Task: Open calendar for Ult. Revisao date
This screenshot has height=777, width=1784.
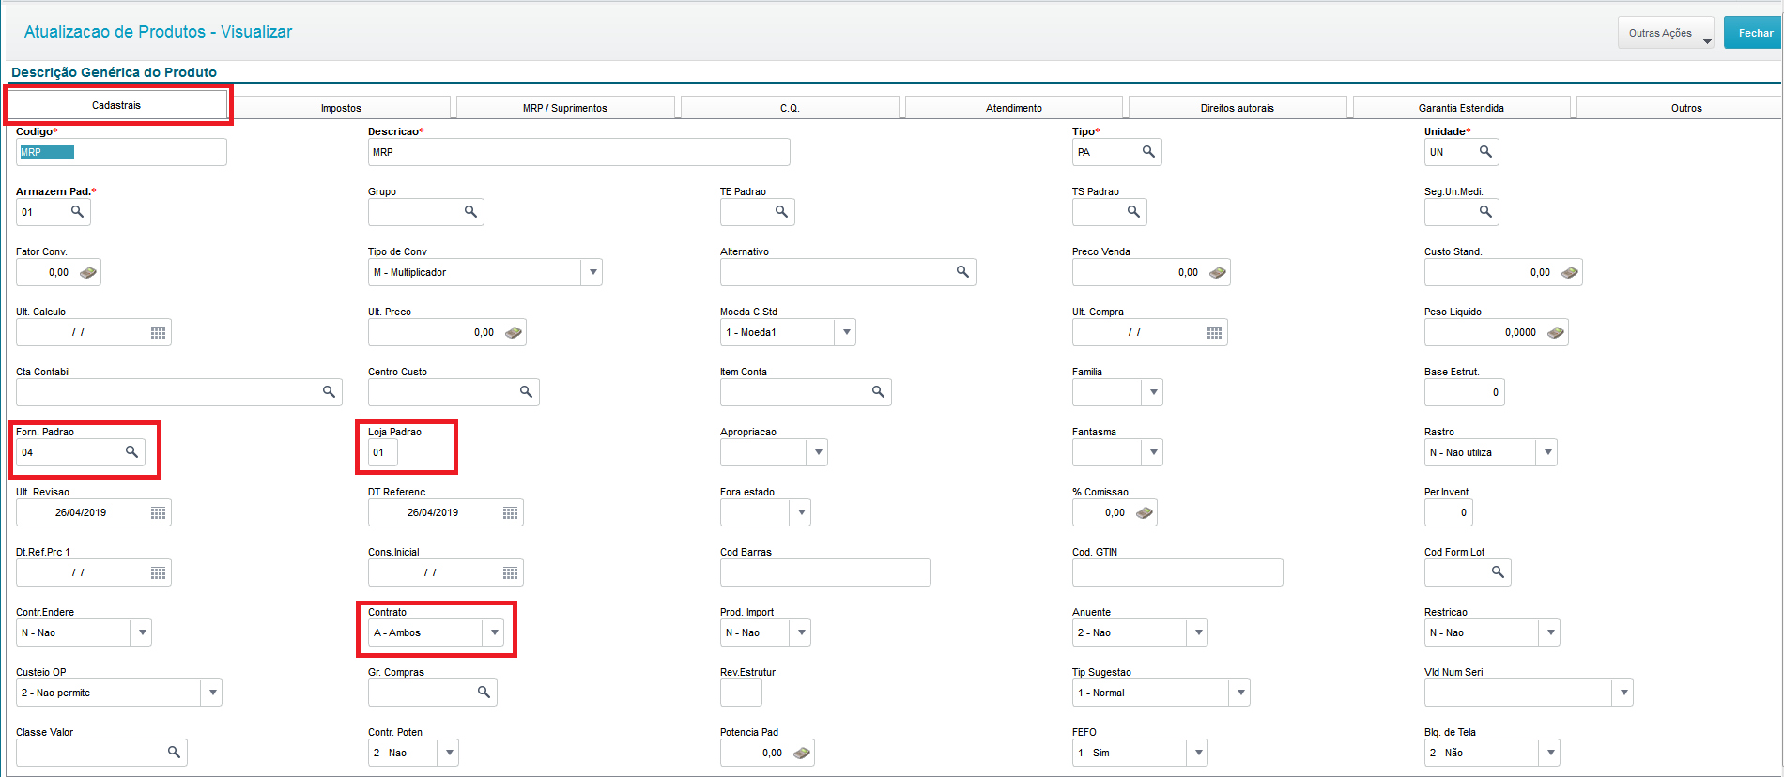Action: coord(158,512)
